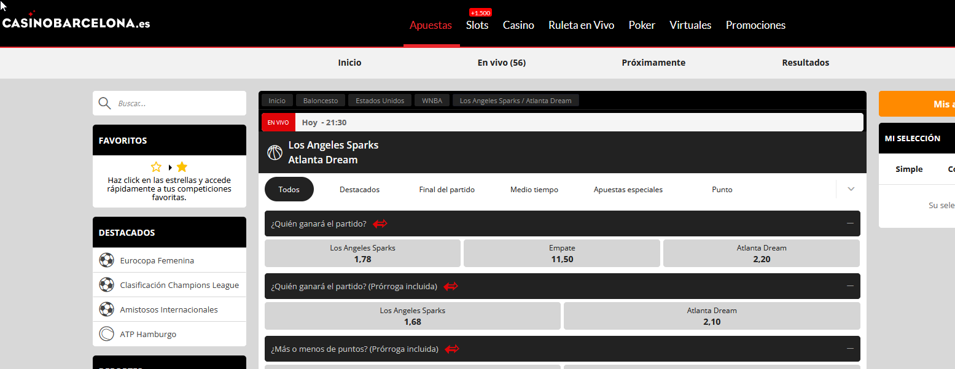The image size is (955, 369).
Task: Collapse the ¿Quién ganará el partido? market
Action: [851, 223]
